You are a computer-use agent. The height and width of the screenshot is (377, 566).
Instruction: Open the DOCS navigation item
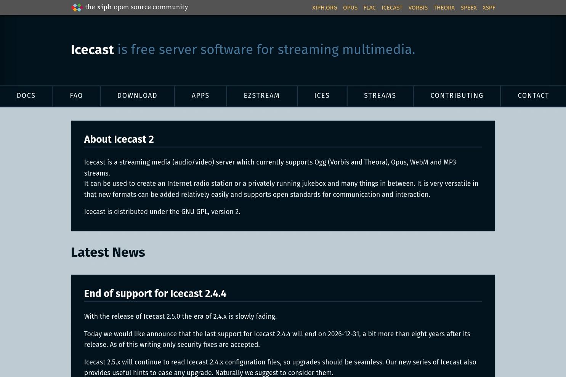coord(26,96)
